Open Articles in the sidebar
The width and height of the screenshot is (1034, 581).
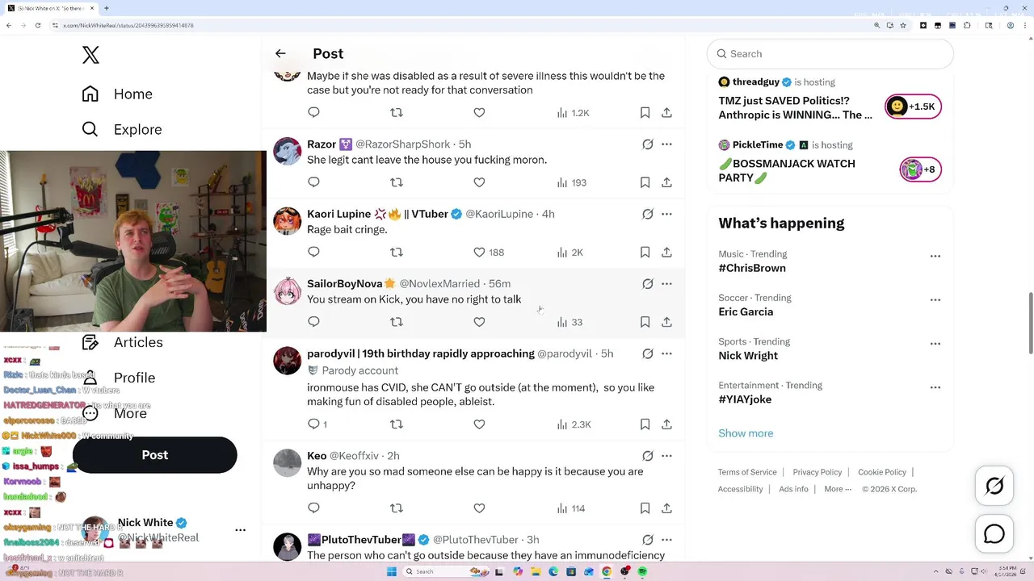coord(122,342)
